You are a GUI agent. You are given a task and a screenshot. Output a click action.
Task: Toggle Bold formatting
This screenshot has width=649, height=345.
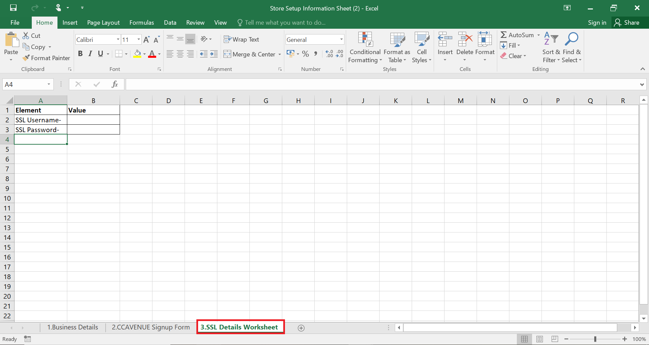[80, 54]
